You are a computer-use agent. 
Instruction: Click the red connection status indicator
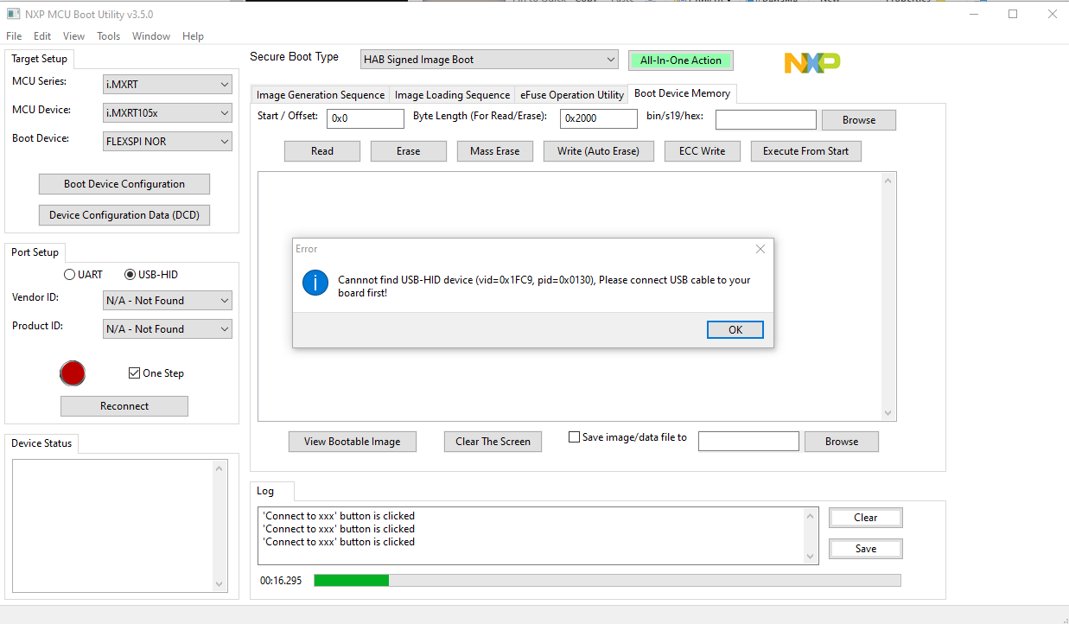(x=73, y=373)
